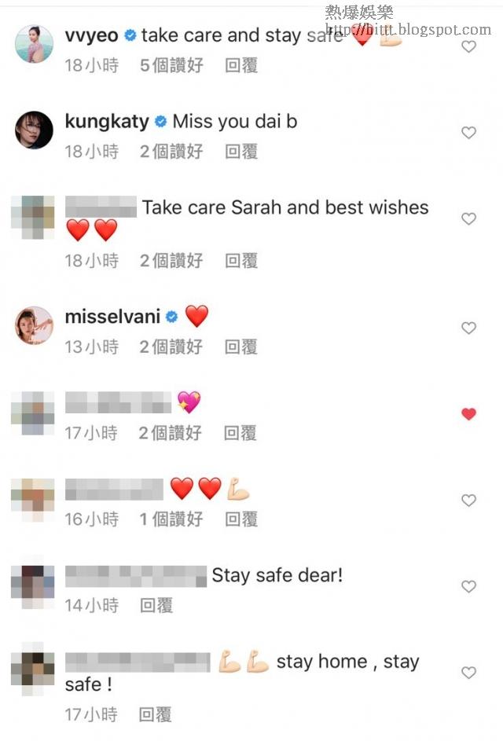Reply to "stay home, stay safe" comment

(155, 714)
